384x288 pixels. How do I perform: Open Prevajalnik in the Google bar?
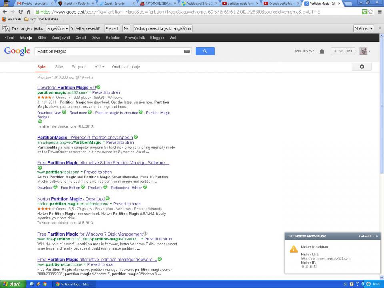coord(135,38)
